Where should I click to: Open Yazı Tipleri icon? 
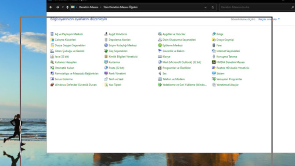pos(106,85)
